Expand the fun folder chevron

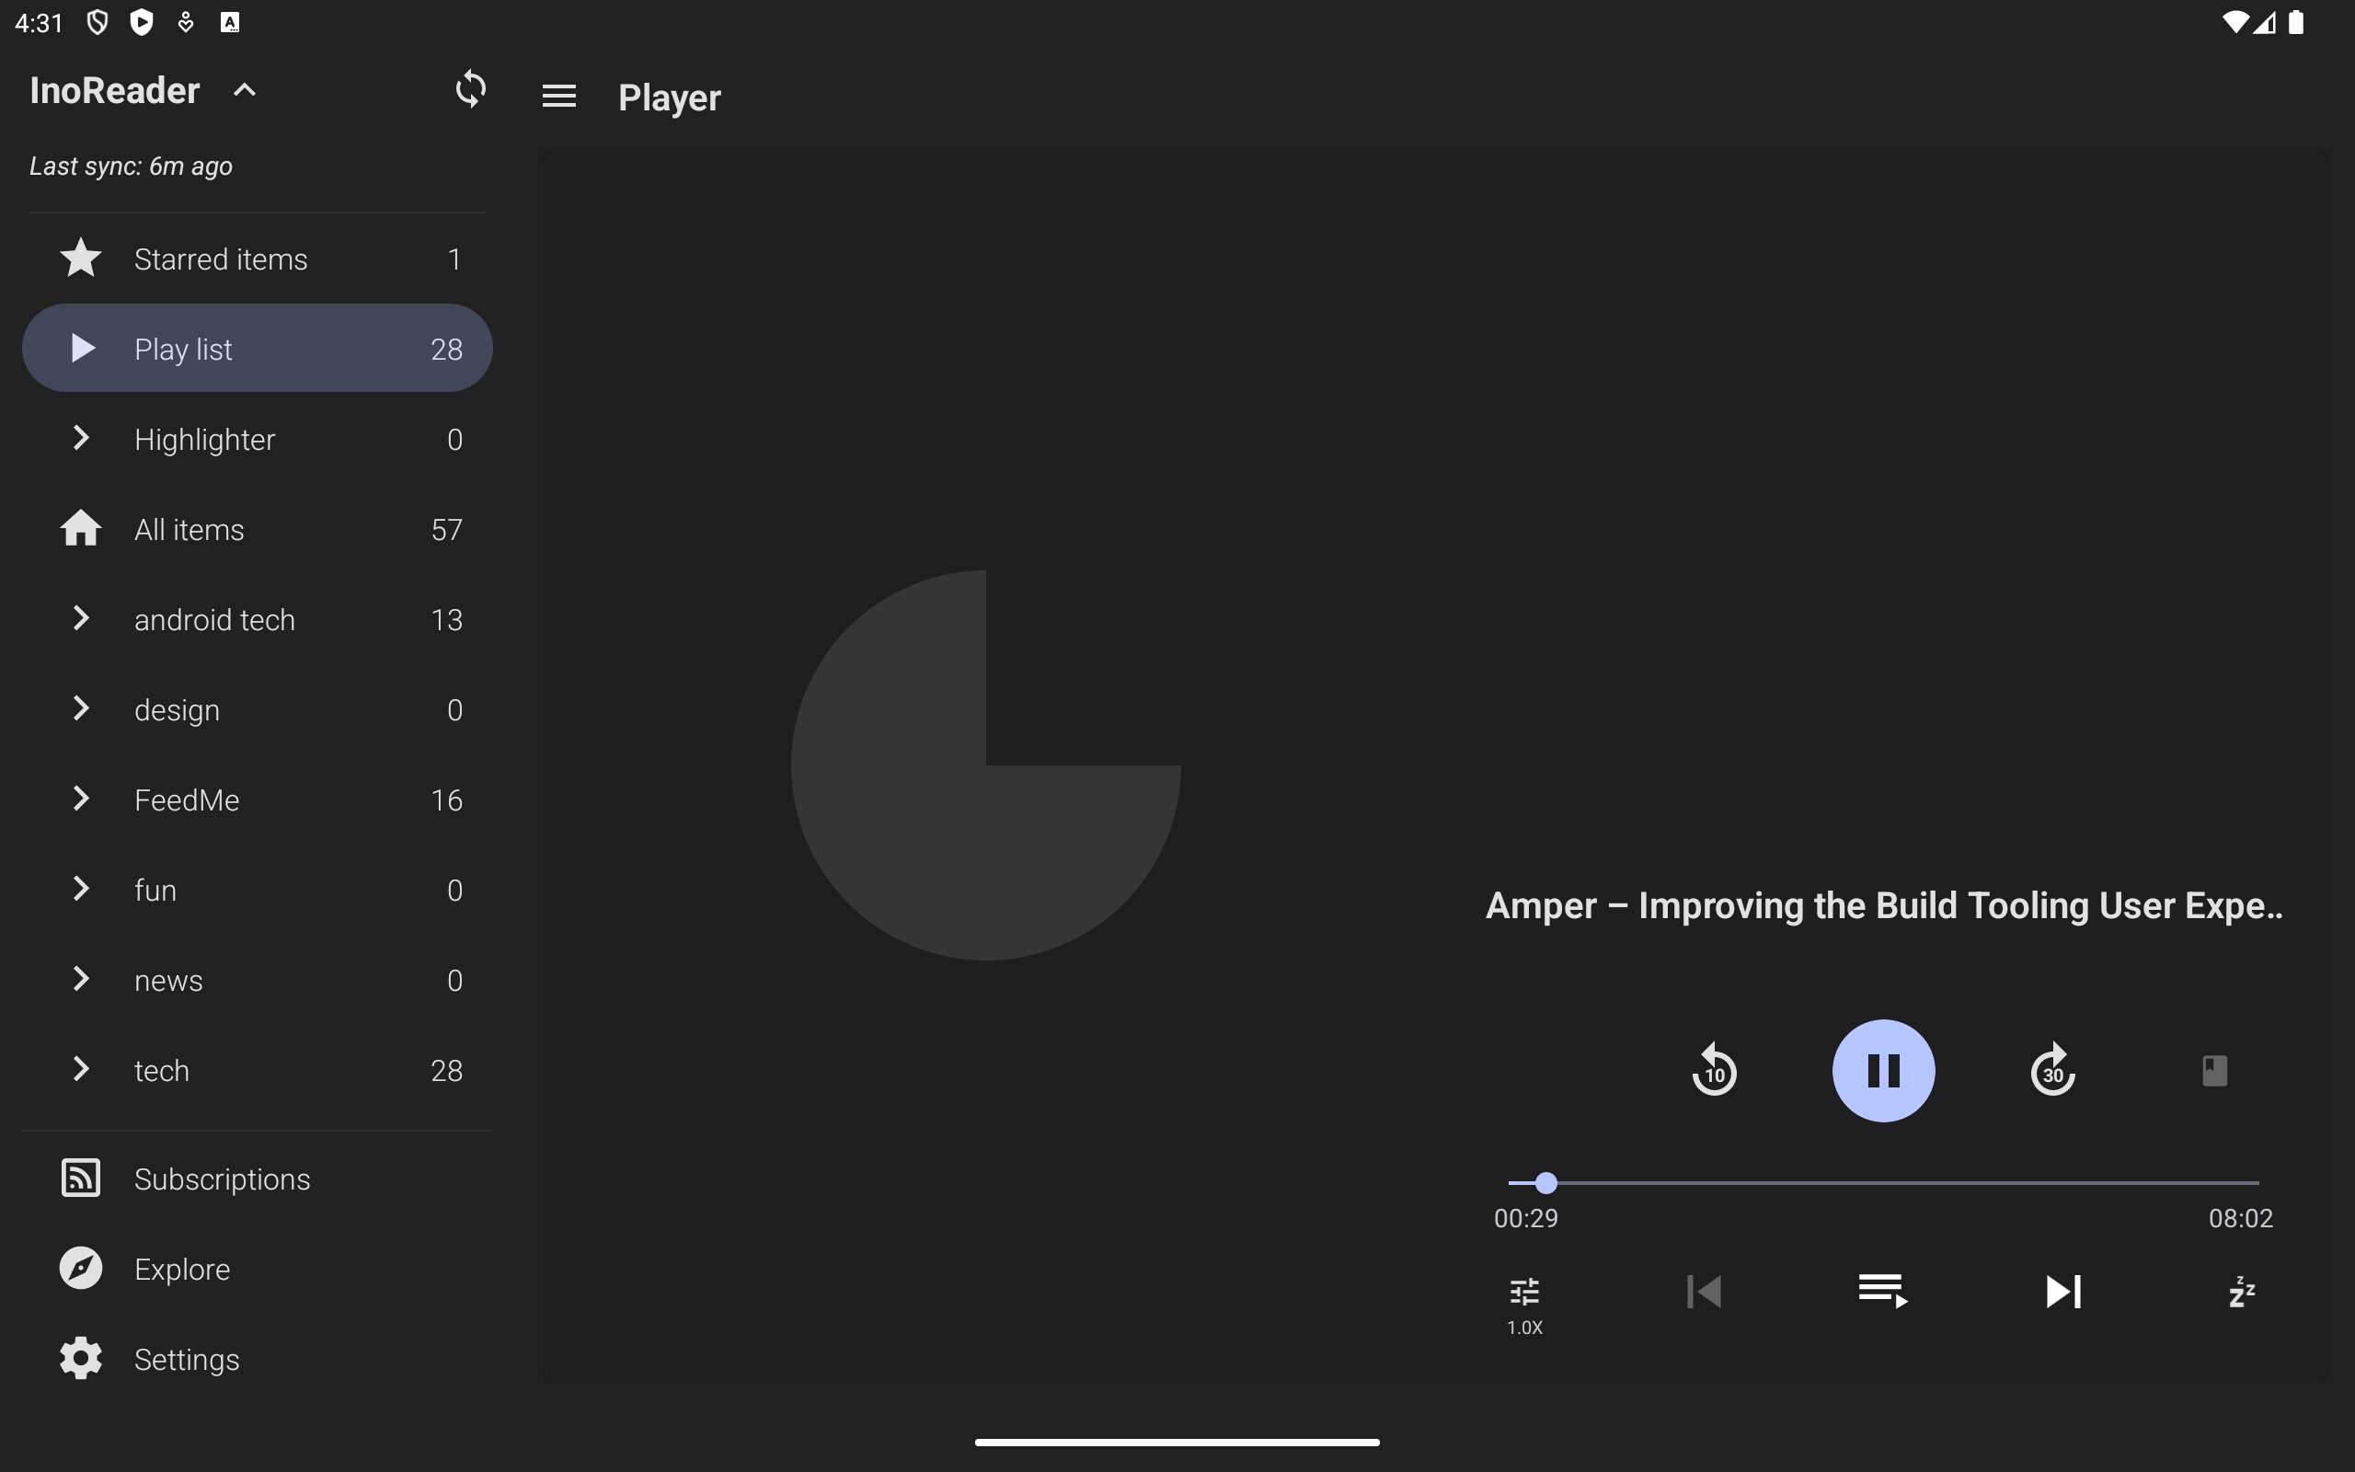pos(82,890)
